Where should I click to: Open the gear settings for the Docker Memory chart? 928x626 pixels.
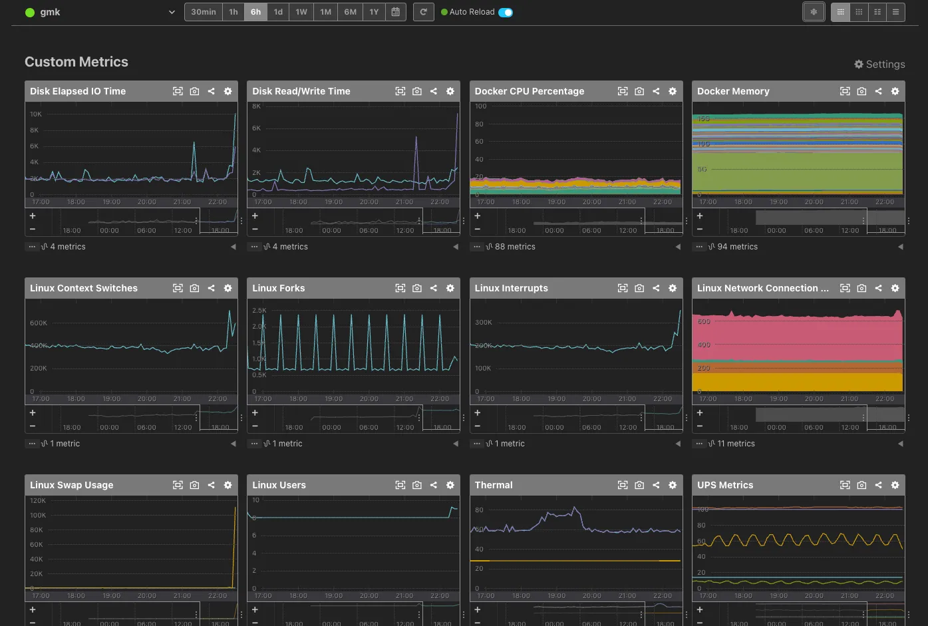(x=895, y=91)
